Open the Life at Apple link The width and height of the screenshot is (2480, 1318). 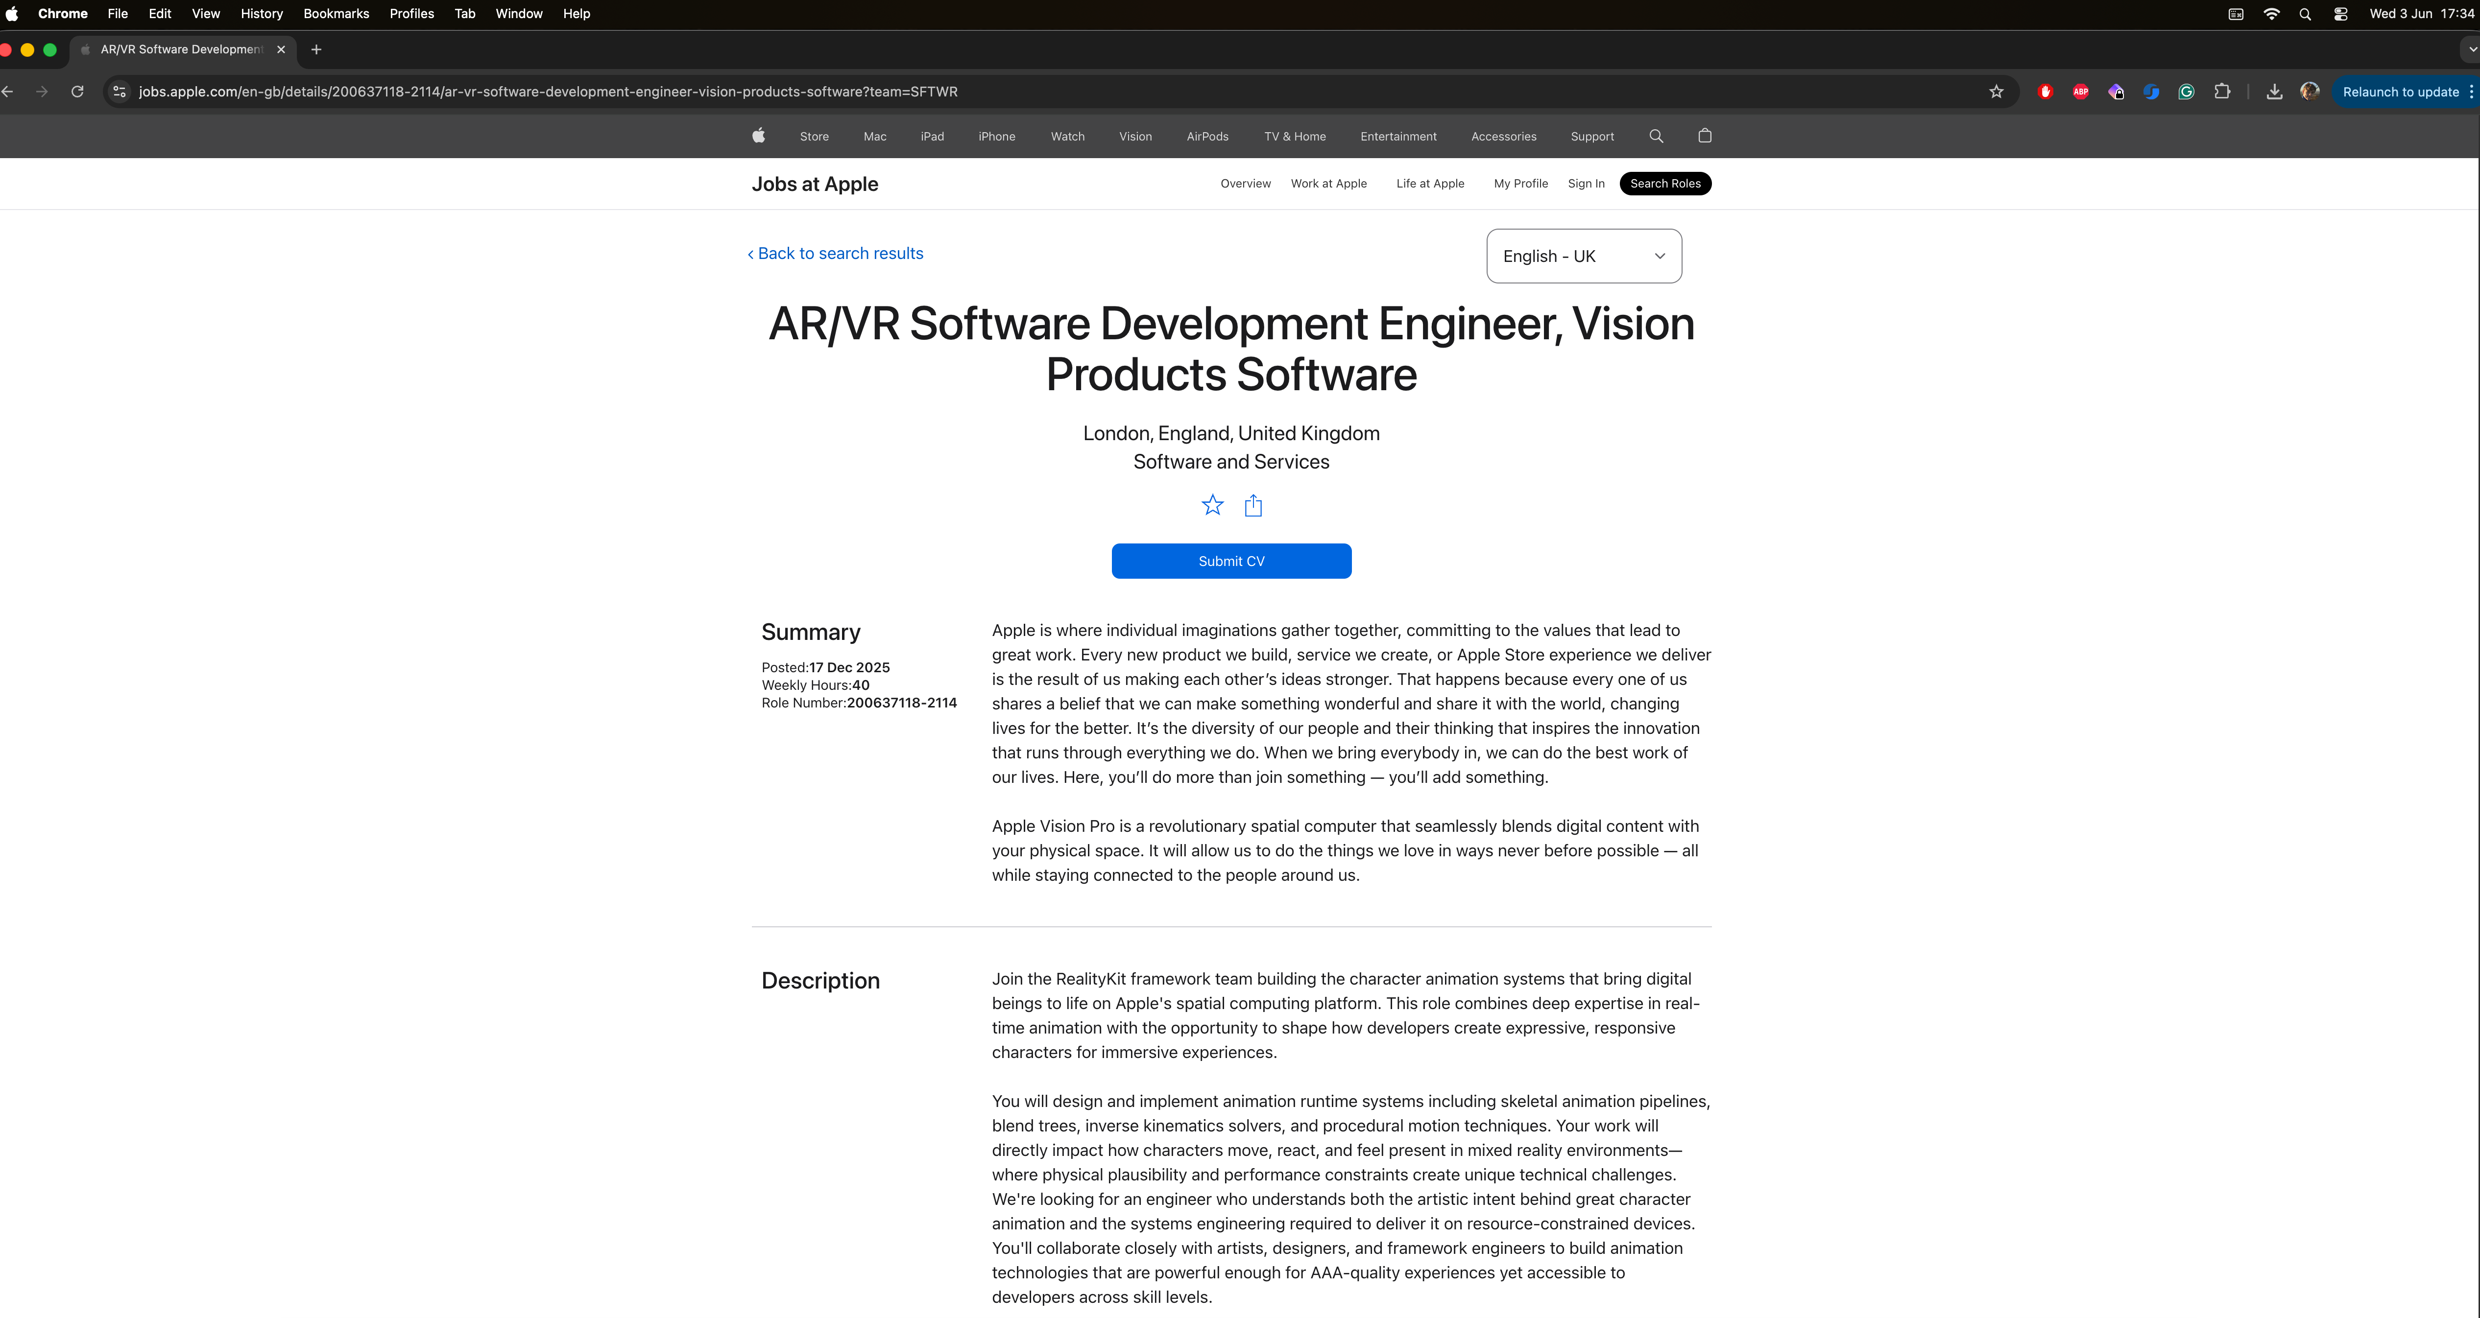click(x=1430, y=184)
